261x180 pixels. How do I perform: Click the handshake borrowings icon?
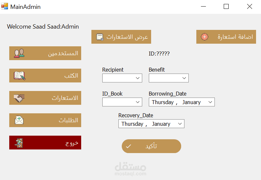click(19, 98)
